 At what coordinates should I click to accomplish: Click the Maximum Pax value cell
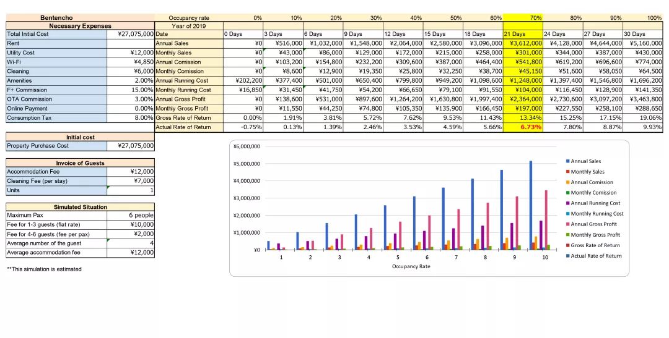coord(131,216)
